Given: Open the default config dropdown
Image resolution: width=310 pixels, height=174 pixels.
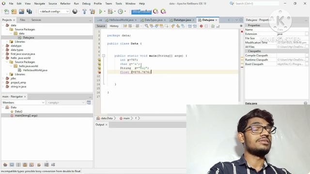Looking at the screenshot, I should click(54, 12).
